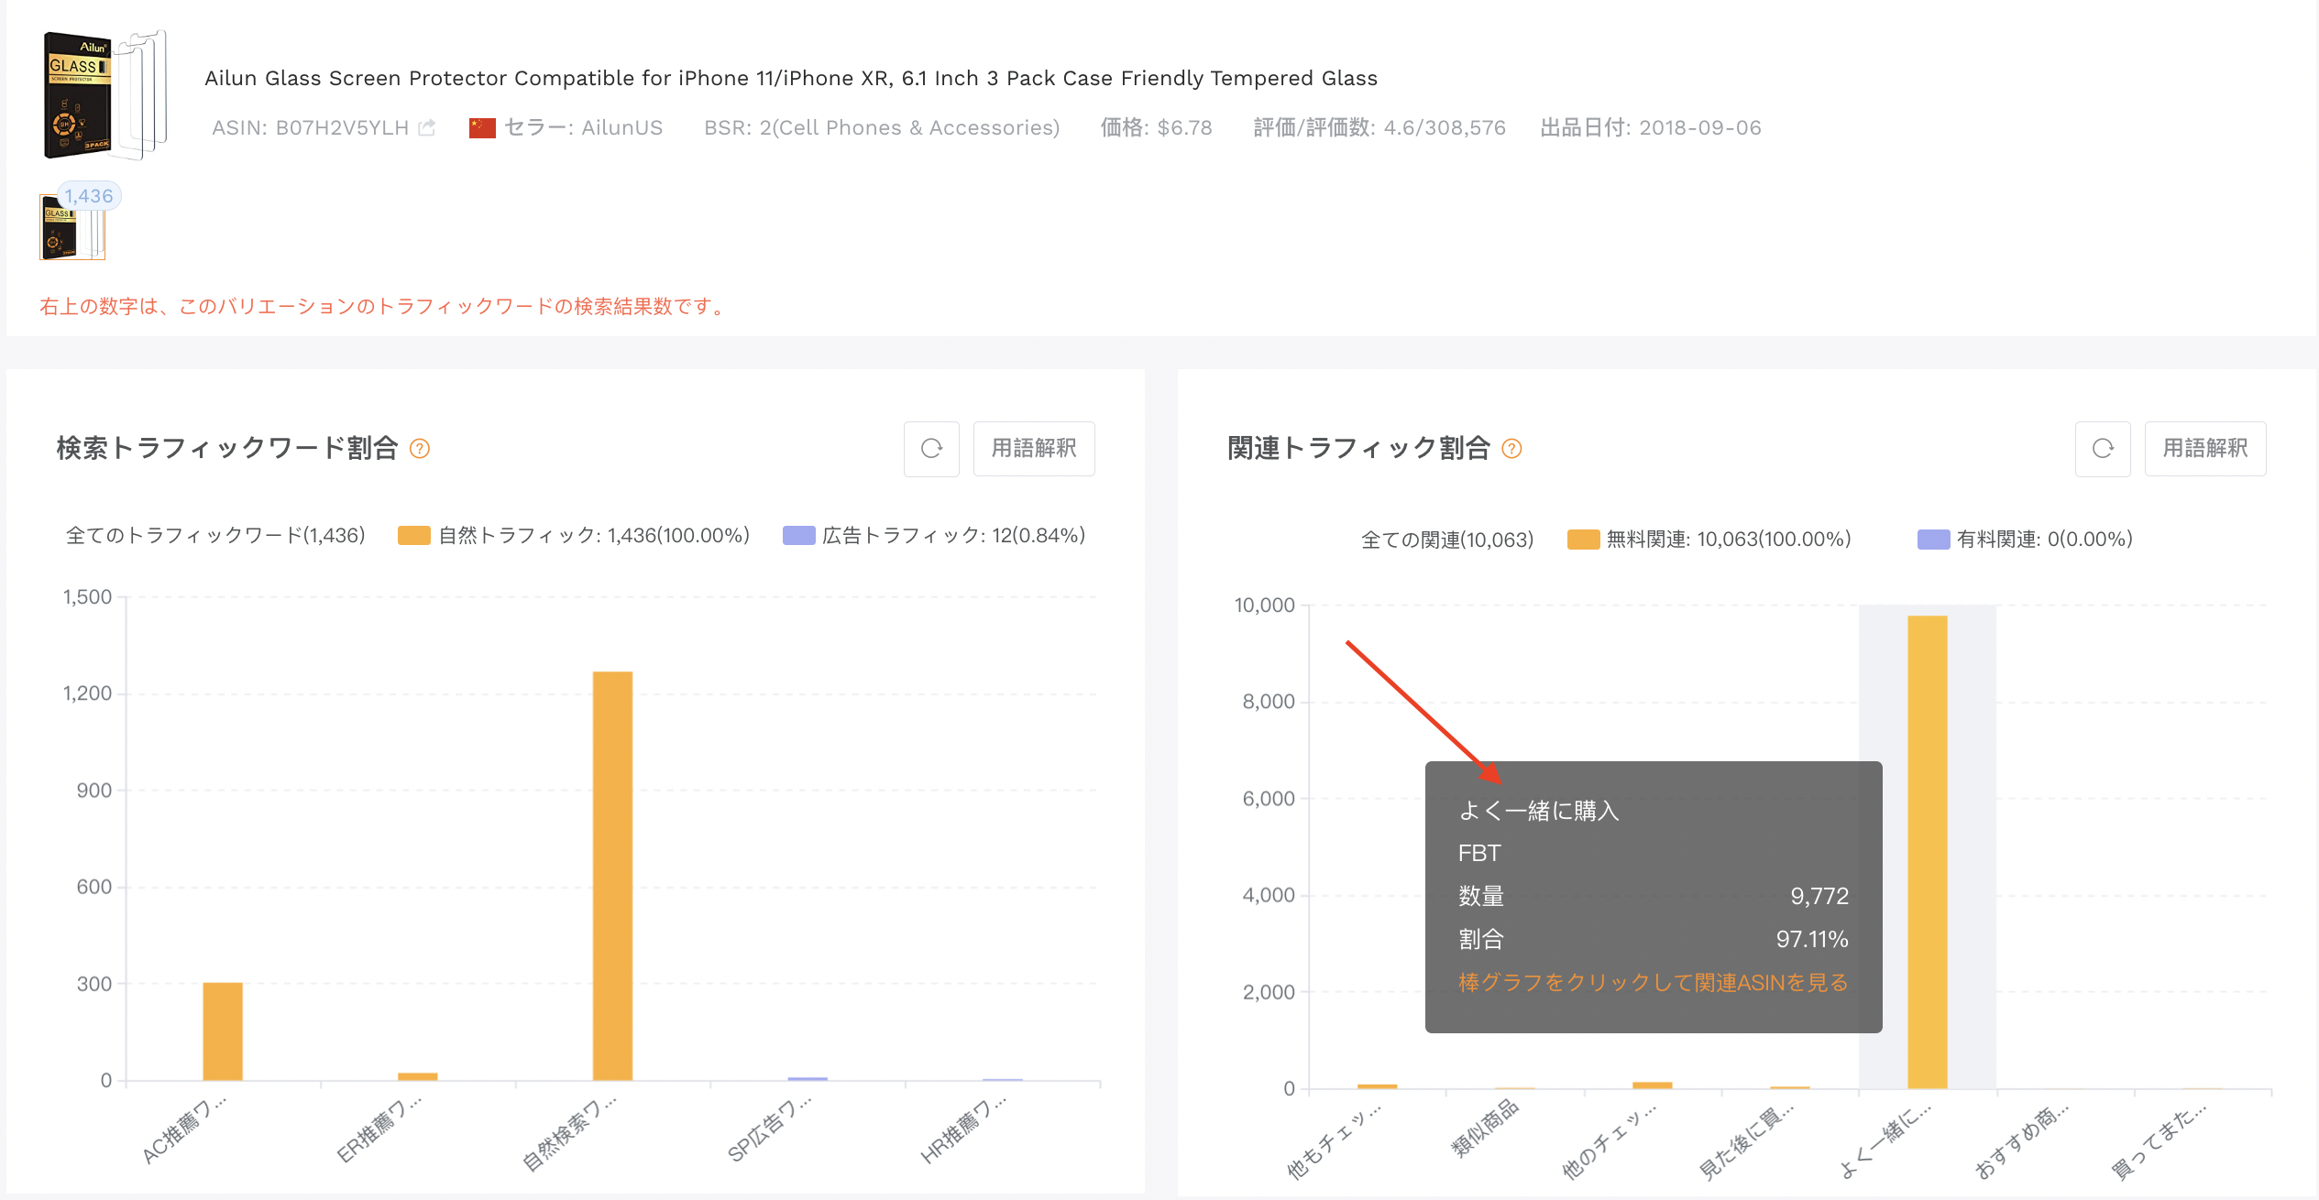This screenshot has width=2319, height=1200.
Task: Click the product title text
Action: click(791, 79)
